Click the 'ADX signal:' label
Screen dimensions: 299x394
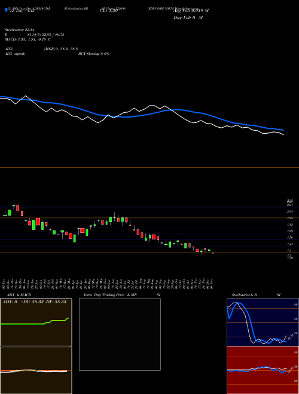pyautogui.click(x=15, y=54)
